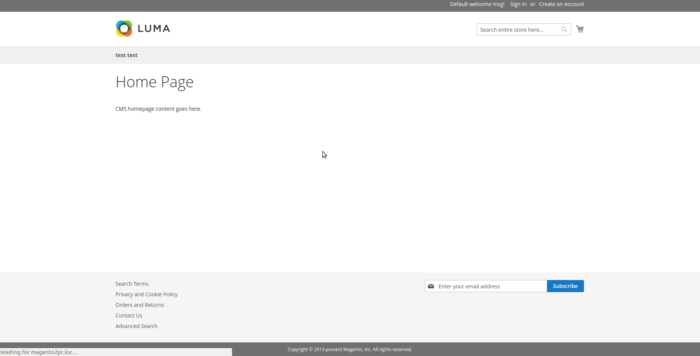Click the envelope icon in newsletter field
The height and width of the screenshot is (356, 700).
pyautogui.click(x=431, y=286)
